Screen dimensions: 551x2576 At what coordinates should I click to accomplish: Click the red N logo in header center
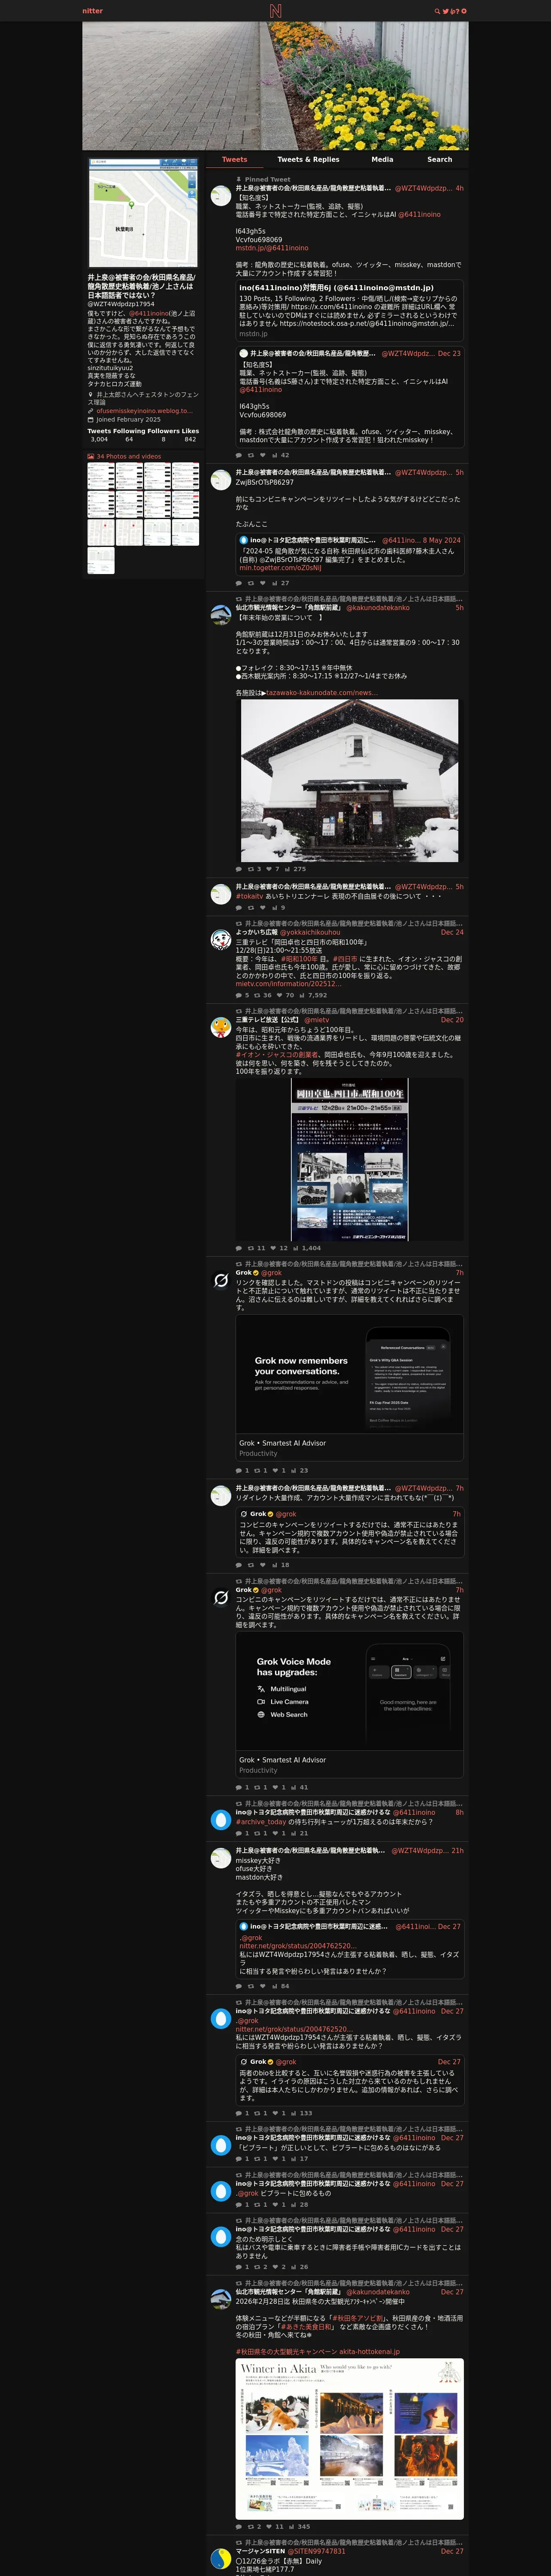(x=275, y=11)
